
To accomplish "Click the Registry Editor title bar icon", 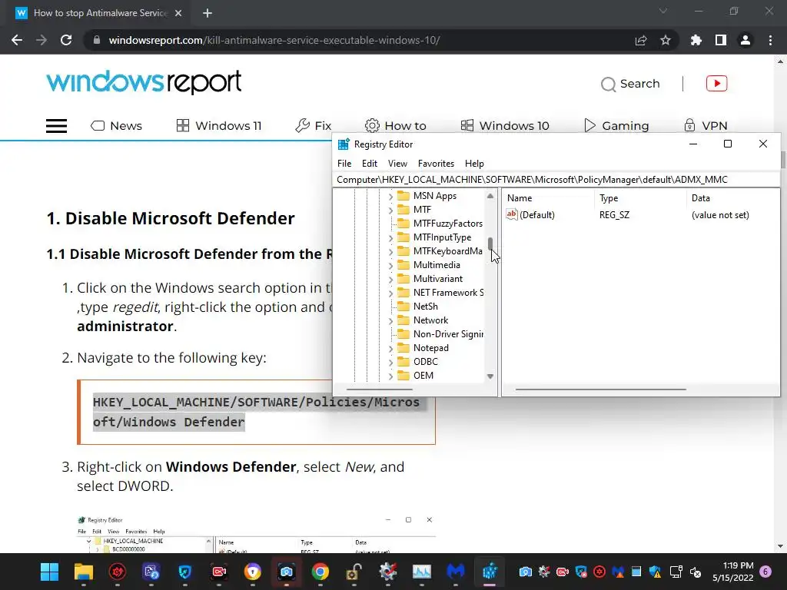I will (x=344, y=144).
